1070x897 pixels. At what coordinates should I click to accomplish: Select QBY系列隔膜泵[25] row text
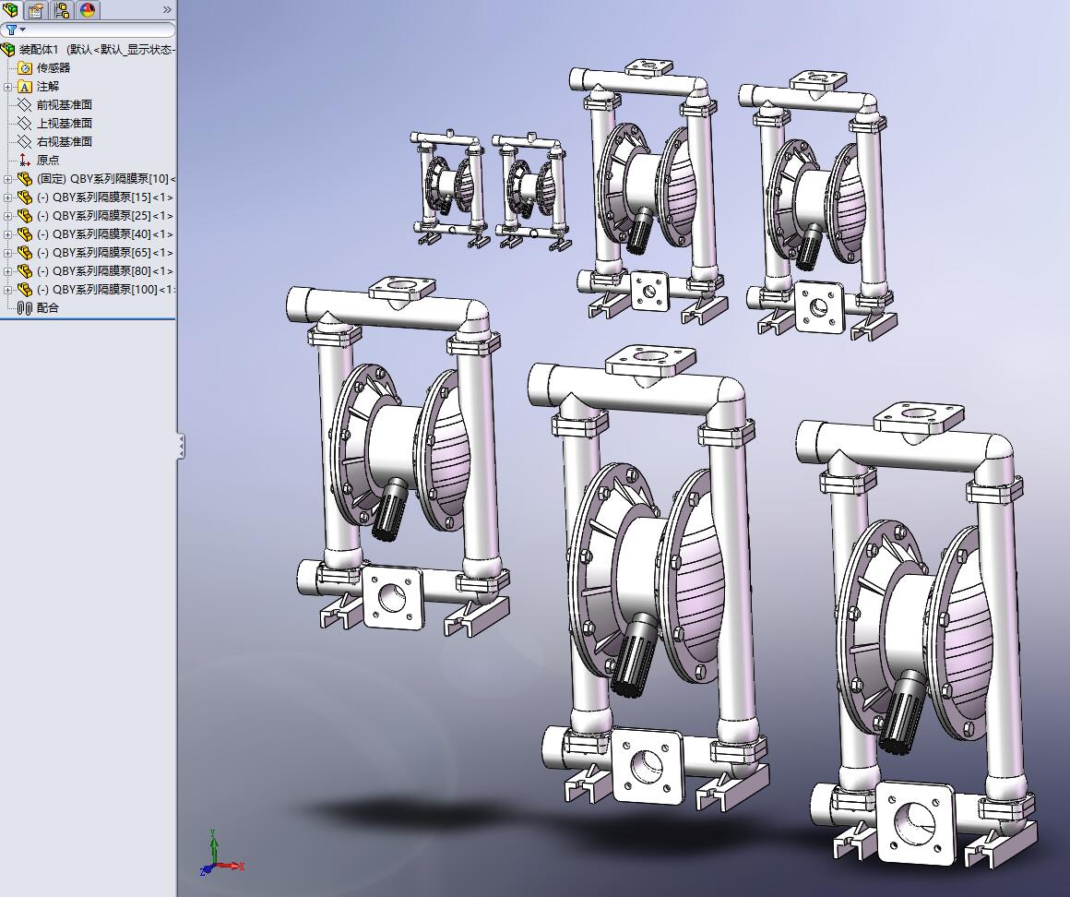(x=105, y=216)
